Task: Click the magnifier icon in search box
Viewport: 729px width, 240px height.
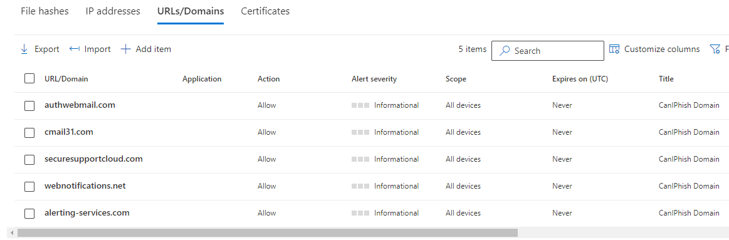Action: pyautogui.click(x=505, y=51)
